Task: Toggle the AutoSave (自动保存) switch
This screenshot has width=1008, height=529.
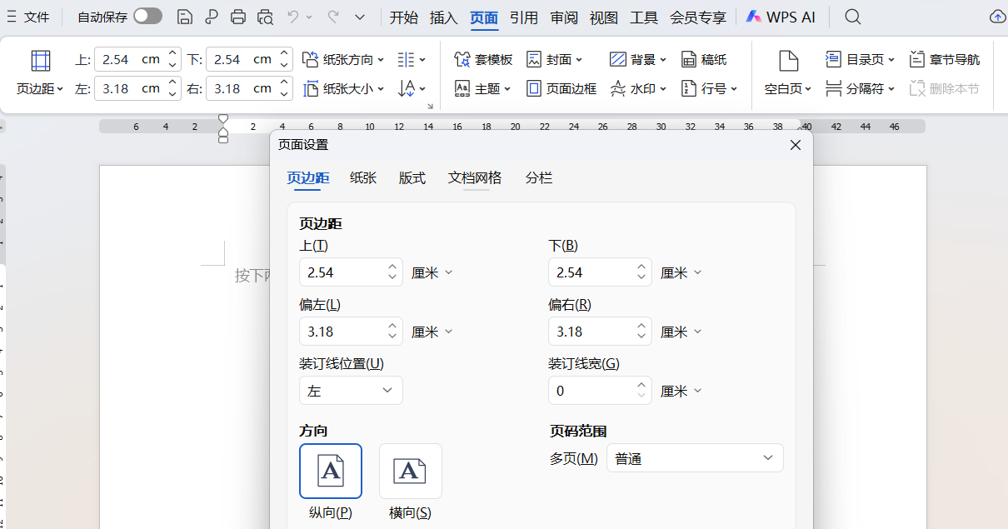Action: tap(147, 17)
